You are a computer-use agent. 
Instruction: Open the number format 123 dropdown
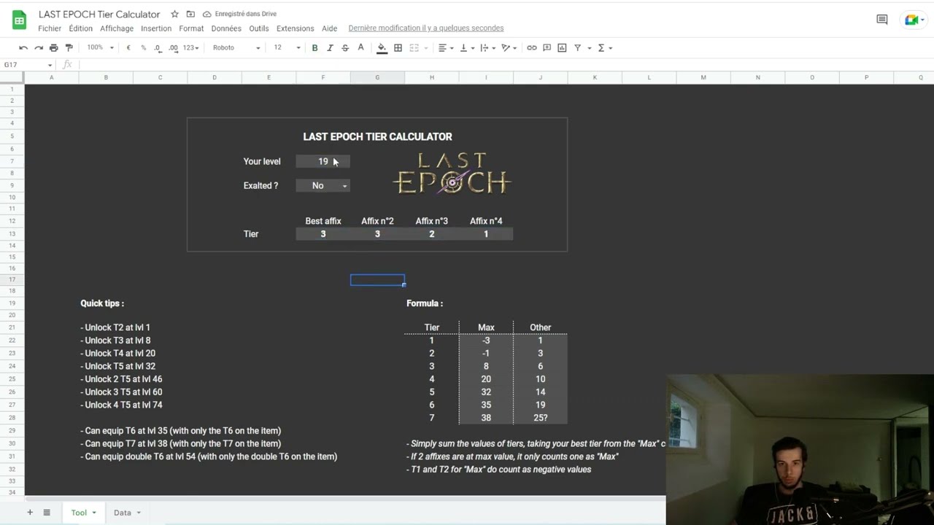191,47
